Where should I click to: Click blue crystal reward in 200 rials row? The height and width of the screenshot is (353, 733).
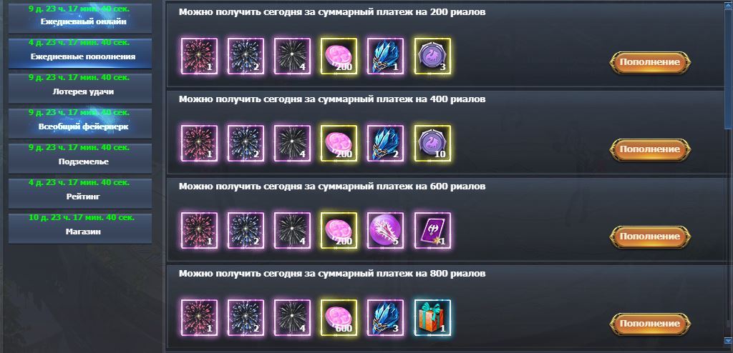[x=386, y=56]
